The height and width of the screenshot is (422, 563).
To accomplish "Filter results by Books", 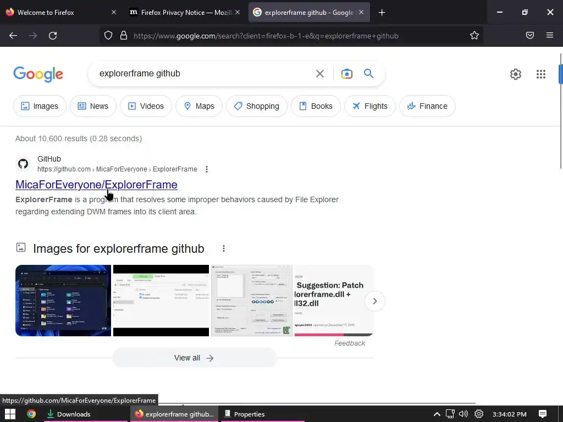I will click(x=316, y=106).
